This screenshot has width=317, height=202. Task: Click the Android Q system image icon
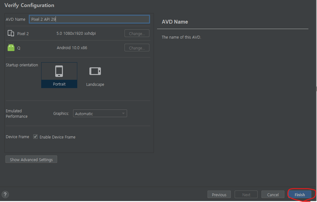(11, 48)
